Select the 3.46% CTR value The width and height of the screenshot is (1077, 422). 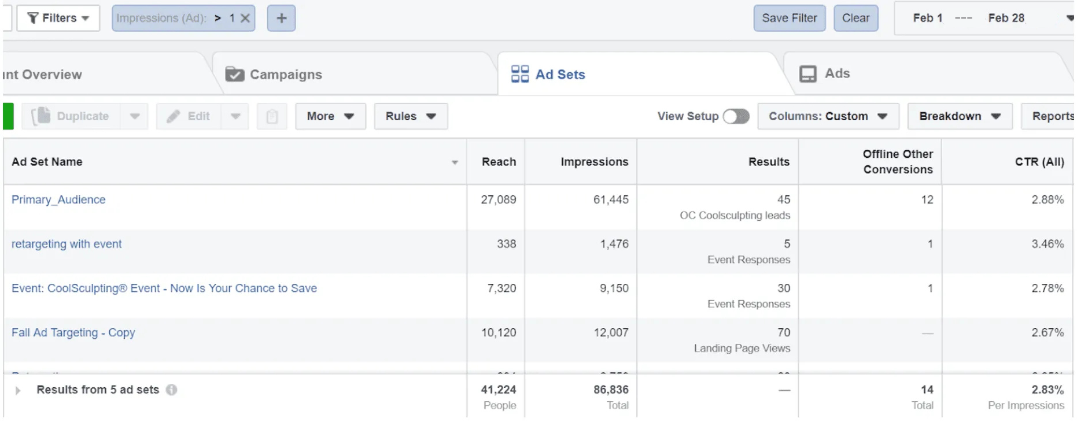pos(1048,244)
